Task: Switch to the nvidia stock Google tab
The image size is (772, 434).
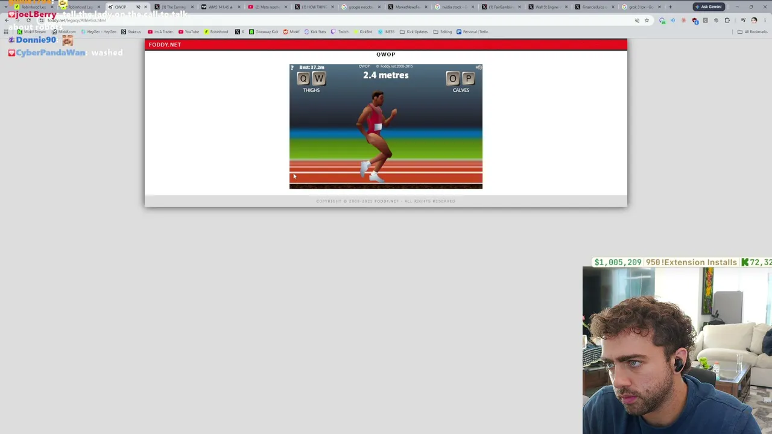Action: 455,7
